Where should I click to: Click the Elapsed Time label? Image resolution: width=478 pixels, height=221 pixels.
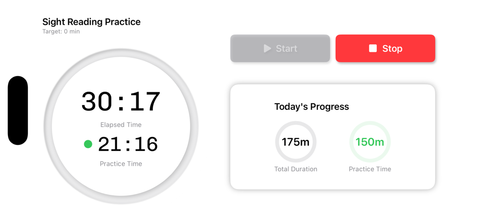click(121, 125)
